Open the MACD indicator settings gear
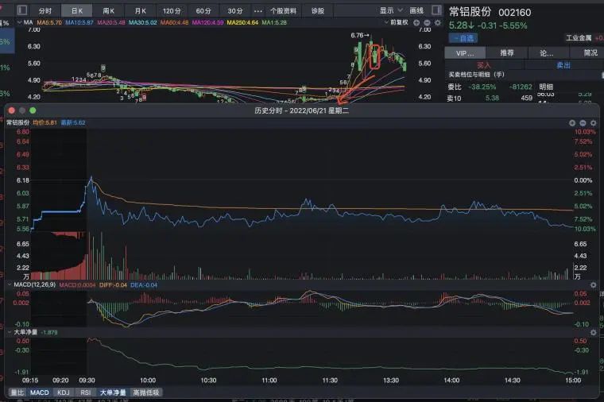The width and height of the screenshot is (604, 402). pyautogui.click(x=593, y=285)
